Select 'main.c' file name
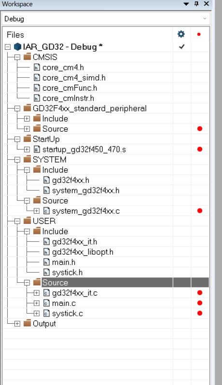 click(x=64, y=303)
